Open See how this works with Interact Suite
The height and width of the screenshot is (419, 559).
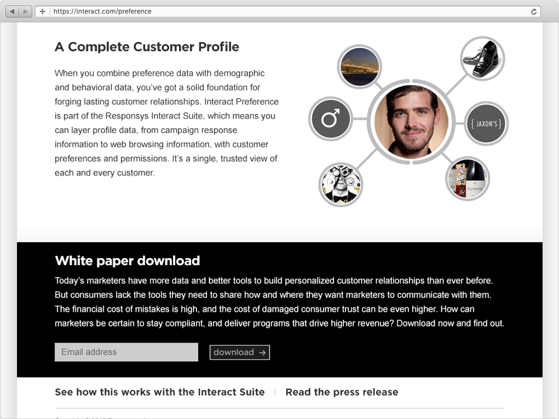point(160,392)
